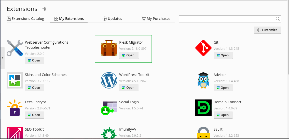Screen dimensions: 289x139
Task: Click 'Version: 4.5.1-2962' text
Action: [x=133, y=81]
